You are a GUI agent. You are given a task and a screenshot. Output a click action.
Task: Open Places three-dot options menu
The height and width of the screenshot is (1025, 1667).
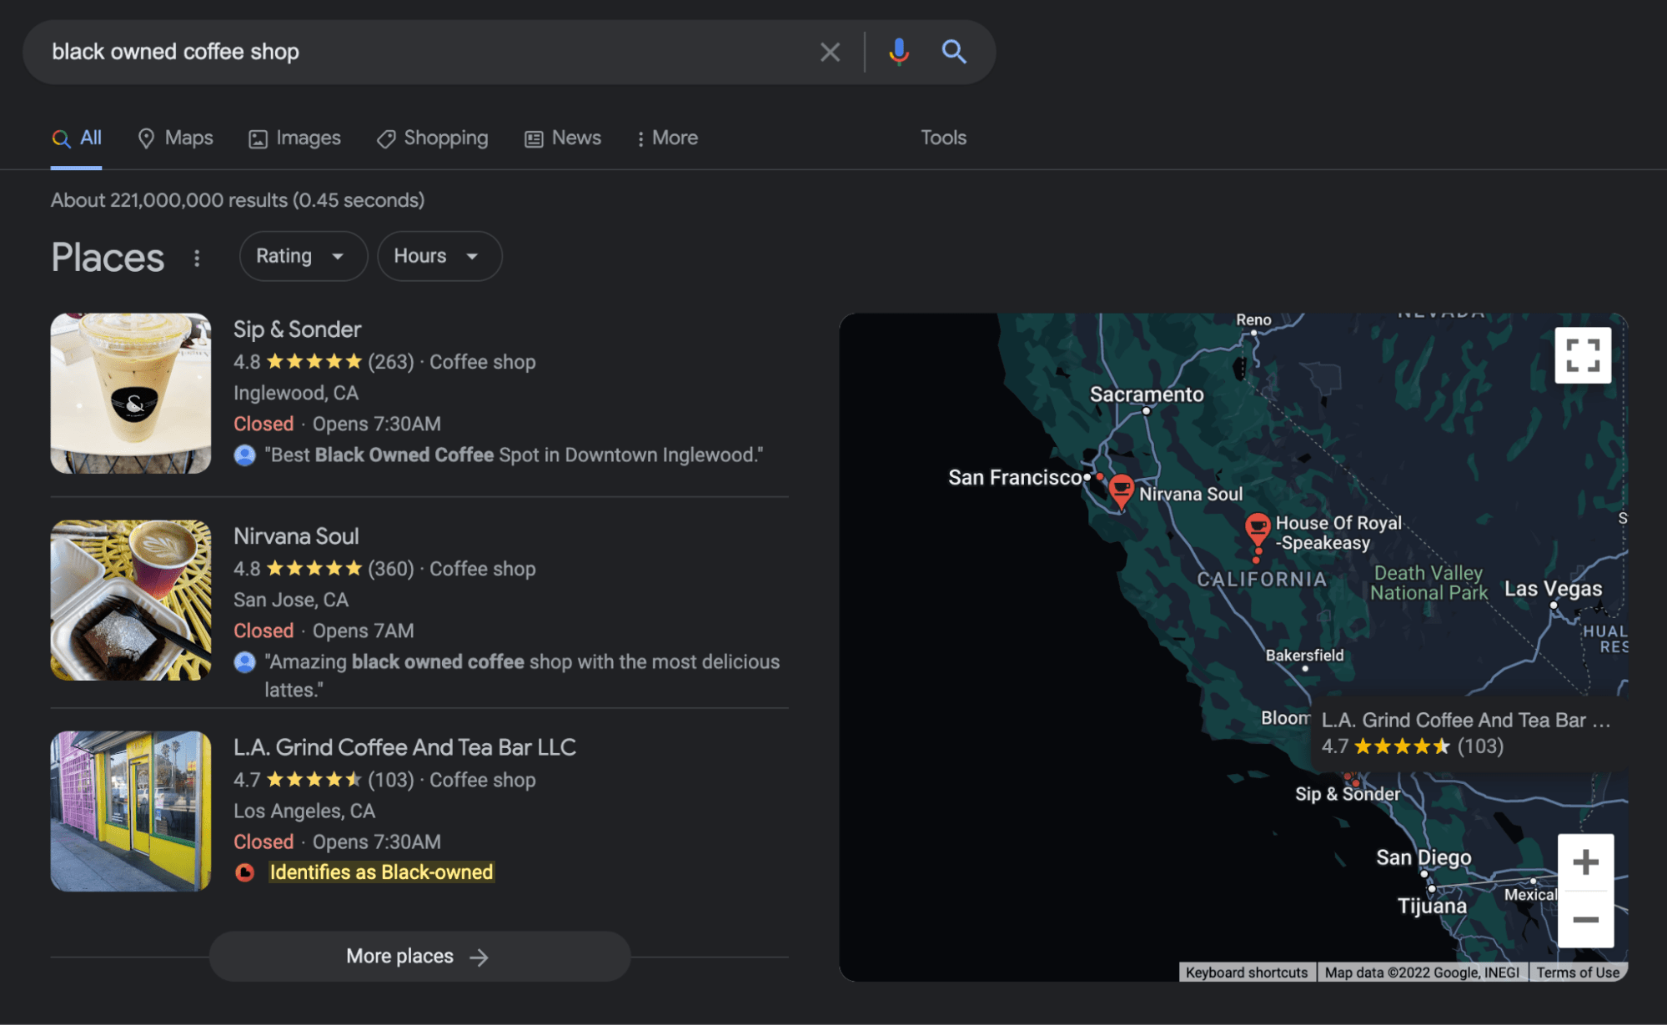pyautogui.click(x=197, y=258)
